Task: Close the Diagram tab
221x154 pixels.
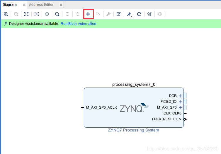Action: click(x=24, y=5)
